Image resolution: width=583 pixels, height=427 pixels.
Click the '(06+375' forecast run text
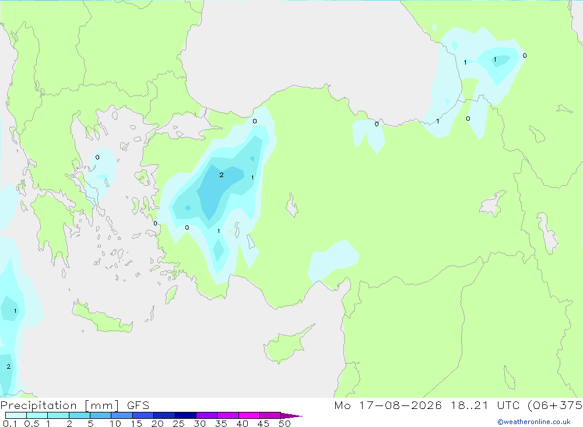555,405
